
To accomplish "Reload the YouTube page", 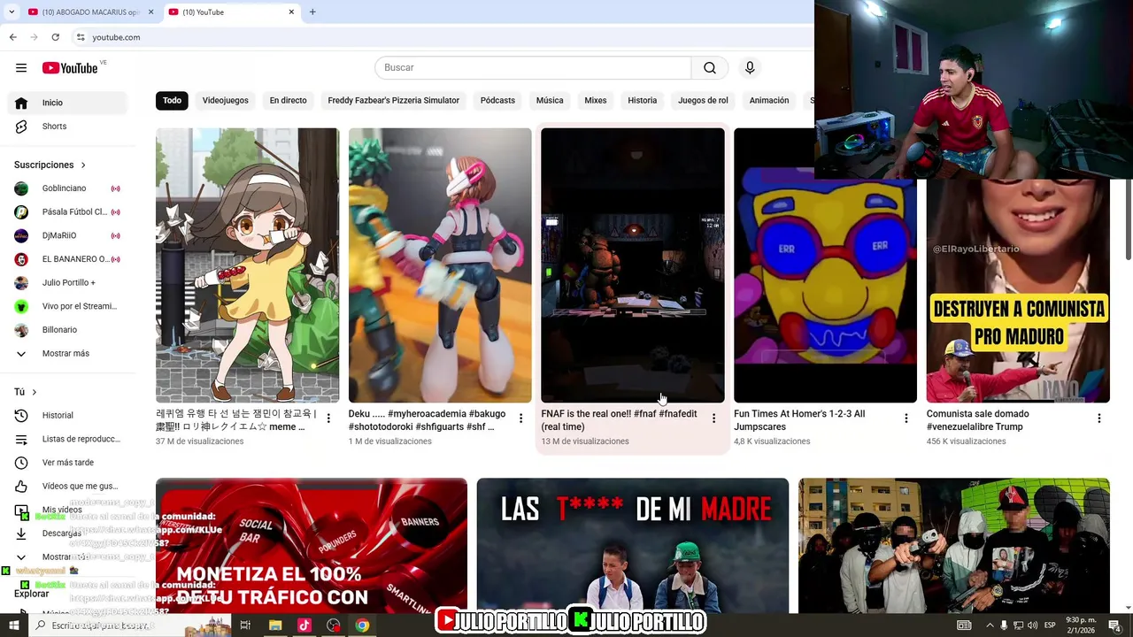I will pos(55,37).
